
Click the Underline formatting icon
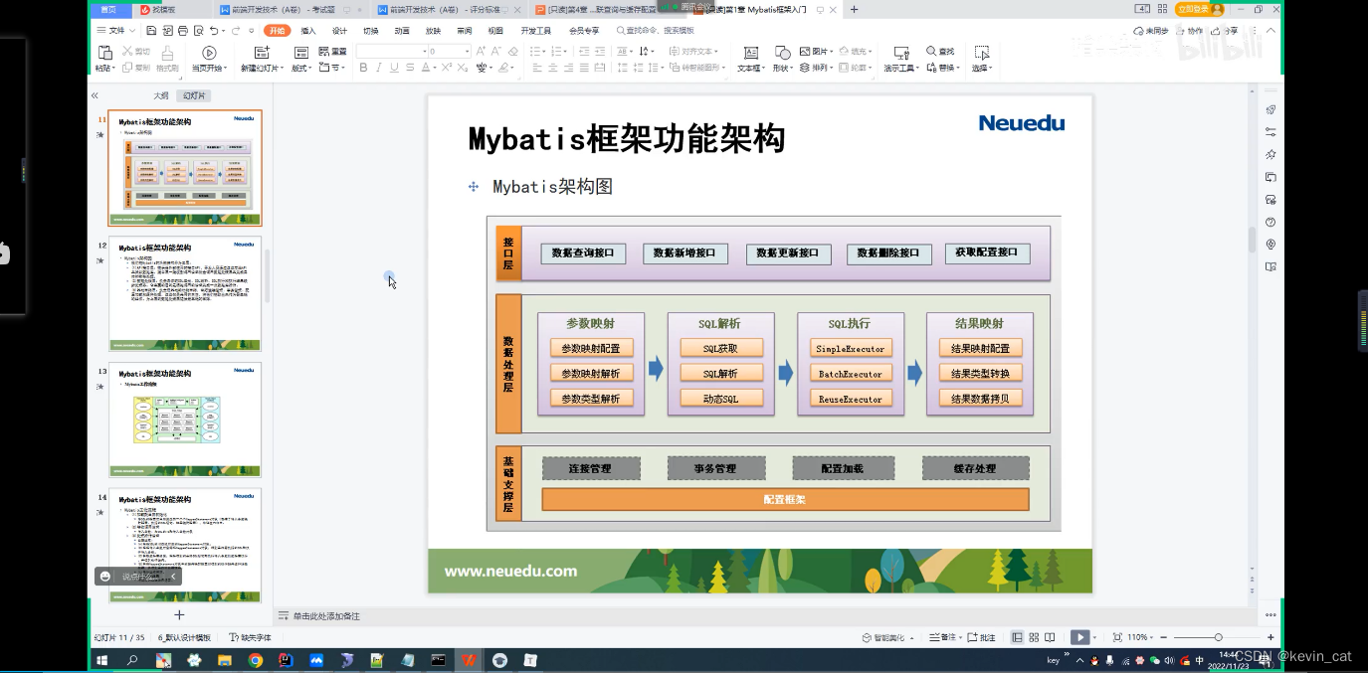pos(395,68)
